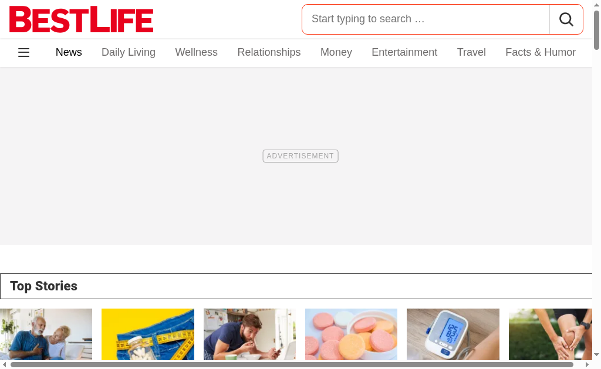The height and width of the screenshot is (369, 601).
Task: Open the pink and orange tablets story
Action: (352, 334)
